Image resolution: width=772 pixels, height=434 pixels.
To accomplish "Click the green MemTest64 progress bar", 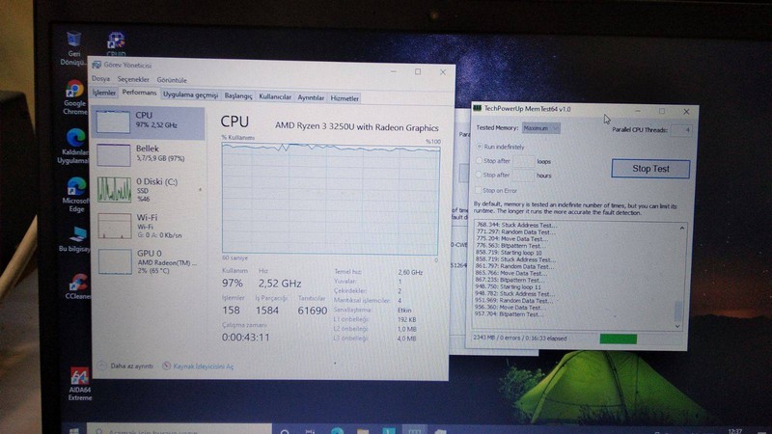I will pyautogui.click(x=619, y=339).
